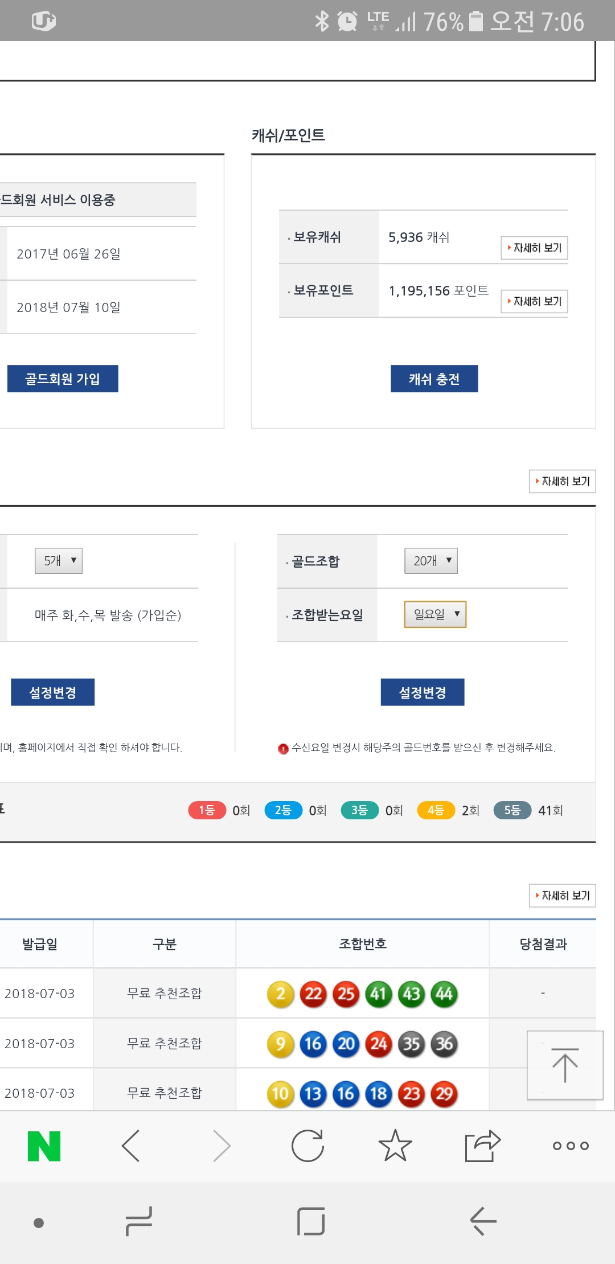615x1264 pixels.
Task: Open the three-dot more menu
Action: [x=570, y=1146]
